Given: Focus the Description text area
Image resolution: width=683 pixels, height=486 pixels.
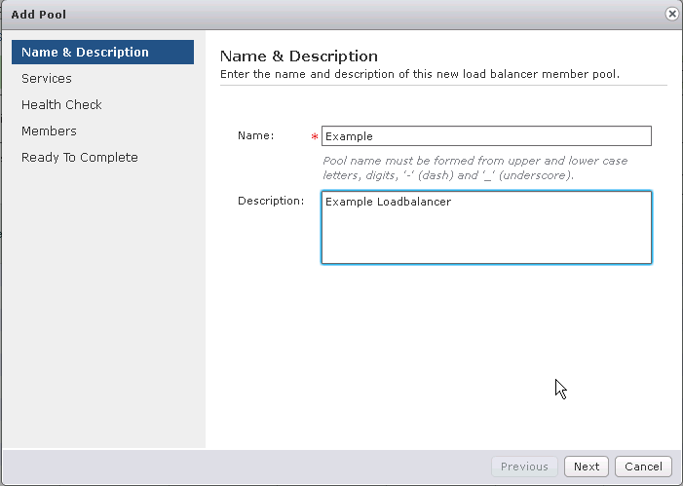Looking at the screenshot, I should [486, 227].
